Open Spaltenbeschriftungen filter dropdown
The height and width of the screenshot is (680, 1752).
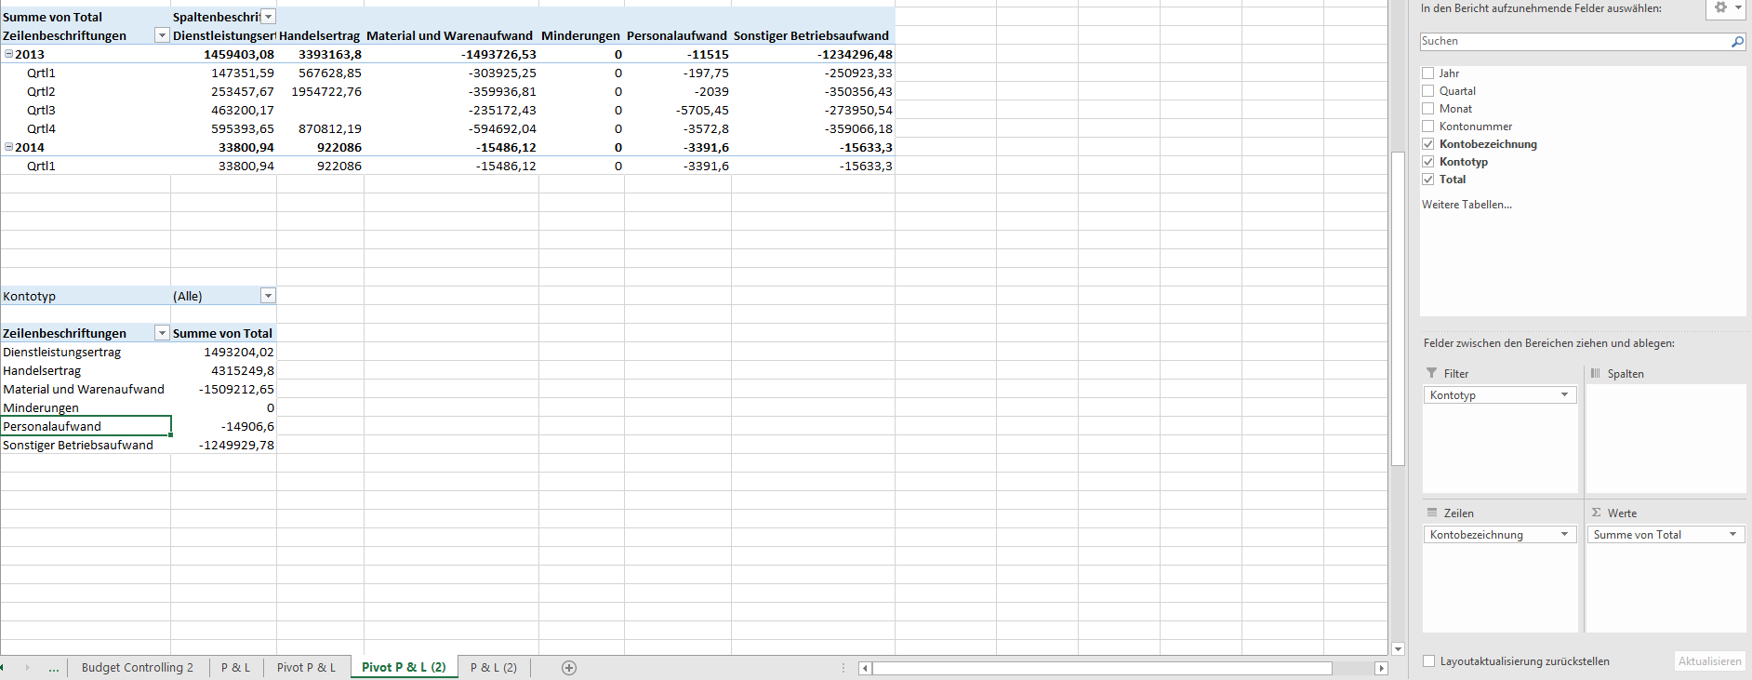coord(268,17)
